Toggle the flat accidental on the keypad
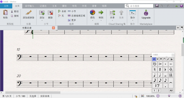Screen dimensions: 184x98 click(165, 69)
